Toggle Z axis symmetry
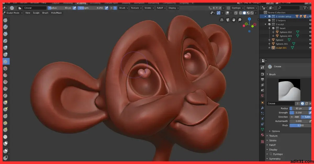Viewport: 314px width, 164px height. pyautogui.click(x=220, y=8)
